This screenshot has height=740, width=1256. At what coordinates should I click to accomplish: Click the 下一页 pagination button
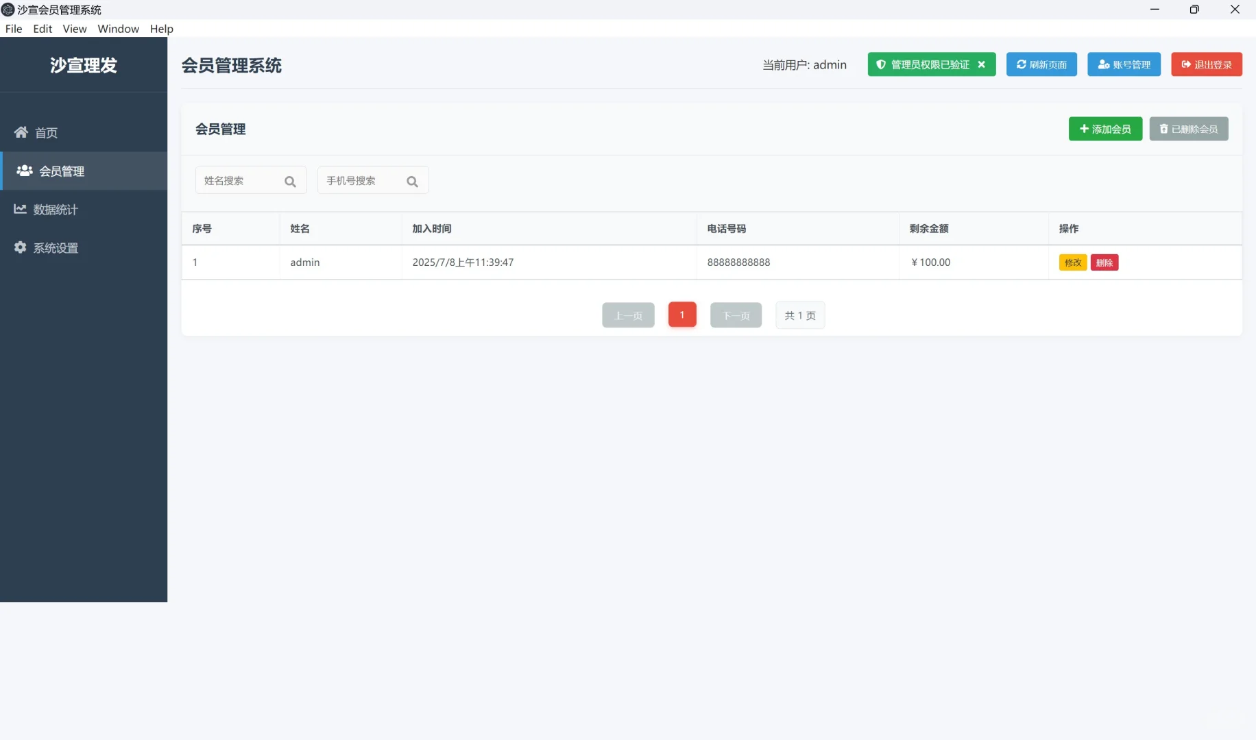tap(736, 315)
